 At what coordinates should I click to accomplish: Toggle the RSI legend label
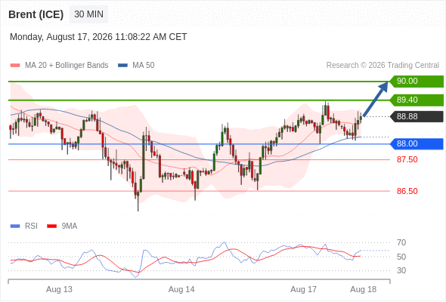[31, 226]
